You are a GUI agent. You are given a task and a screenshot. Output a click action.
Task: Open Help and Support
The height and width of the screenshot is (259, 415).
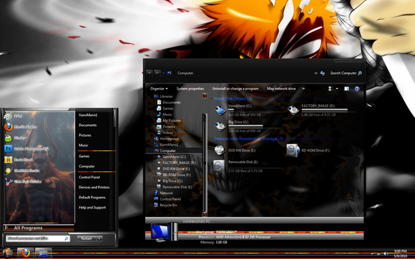(x=92, y=207)
